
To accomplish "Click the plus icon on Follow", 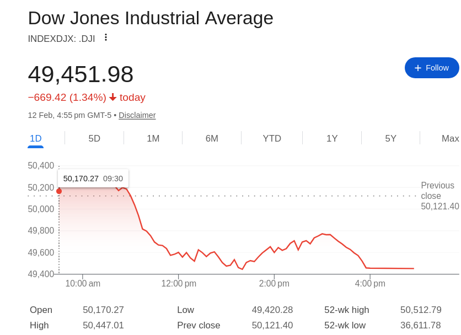I will 418,68.
